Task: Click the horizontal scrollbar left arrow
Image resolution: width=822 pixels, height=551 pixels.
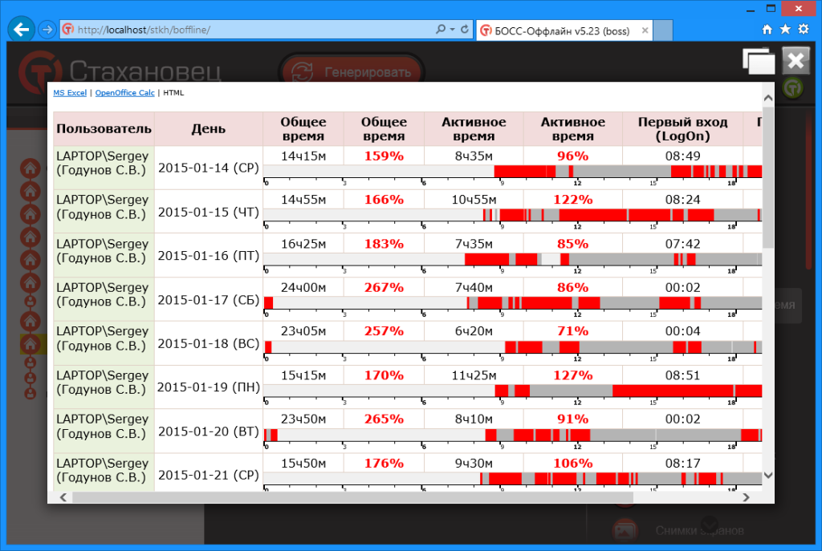Action: (63, 497)
